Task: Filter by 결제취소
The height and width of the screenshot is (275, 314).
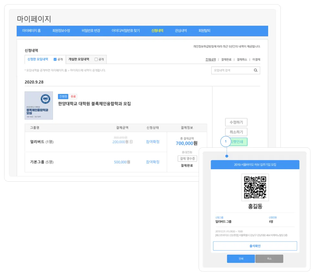Action: pyautogui.click(x=242, y=59)
